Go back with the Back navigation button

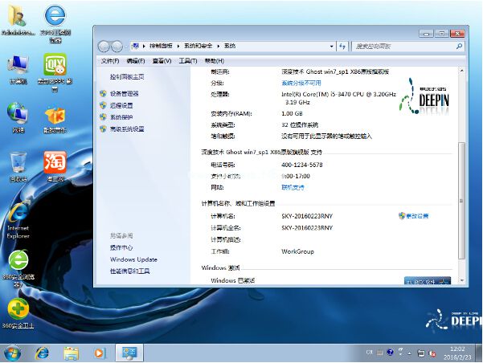point(104,47)
